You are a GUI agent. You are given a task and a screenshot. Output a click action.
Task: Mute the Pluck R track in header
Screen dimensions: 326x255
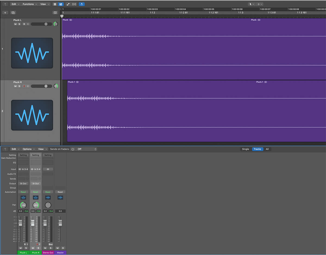click(15, 86)
